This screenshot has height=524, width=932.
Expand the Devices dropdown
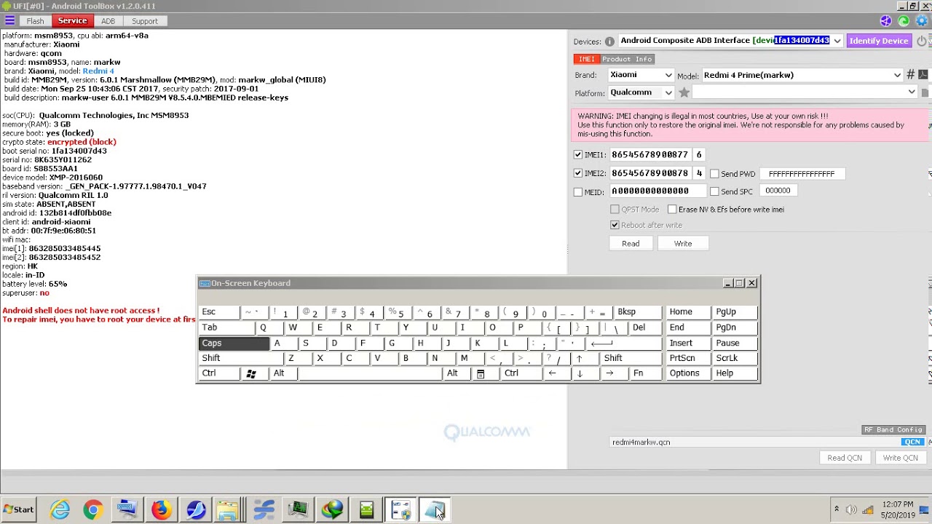pos(837,41)
